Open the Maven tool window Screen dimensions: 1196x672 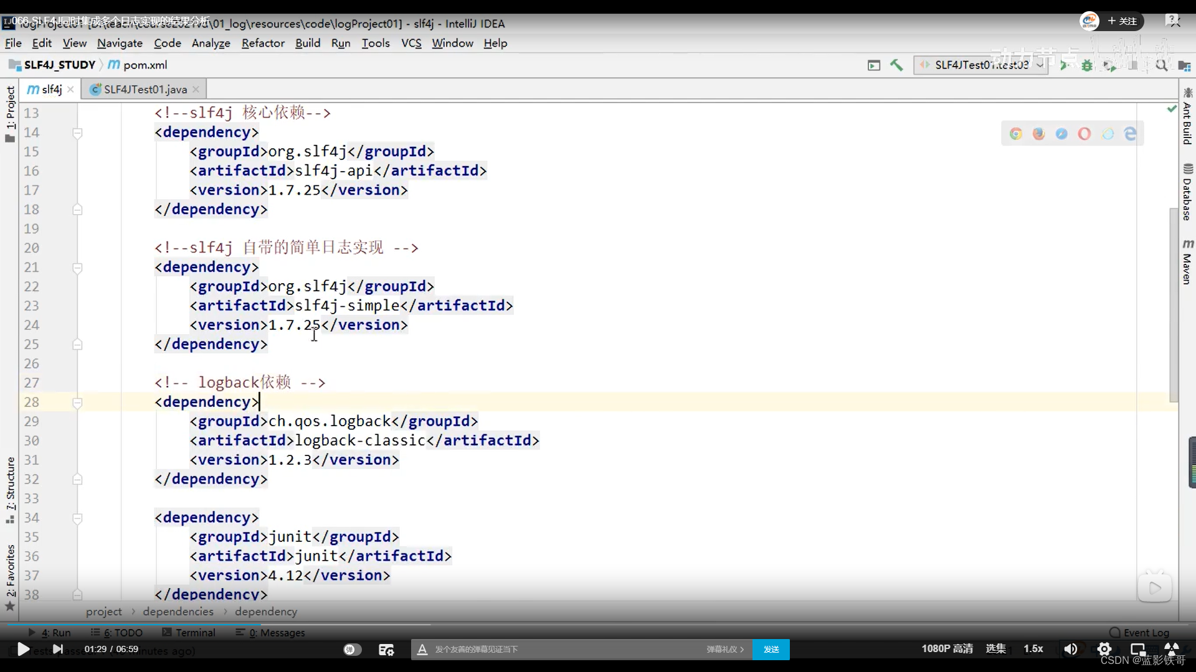(1187, 262)
